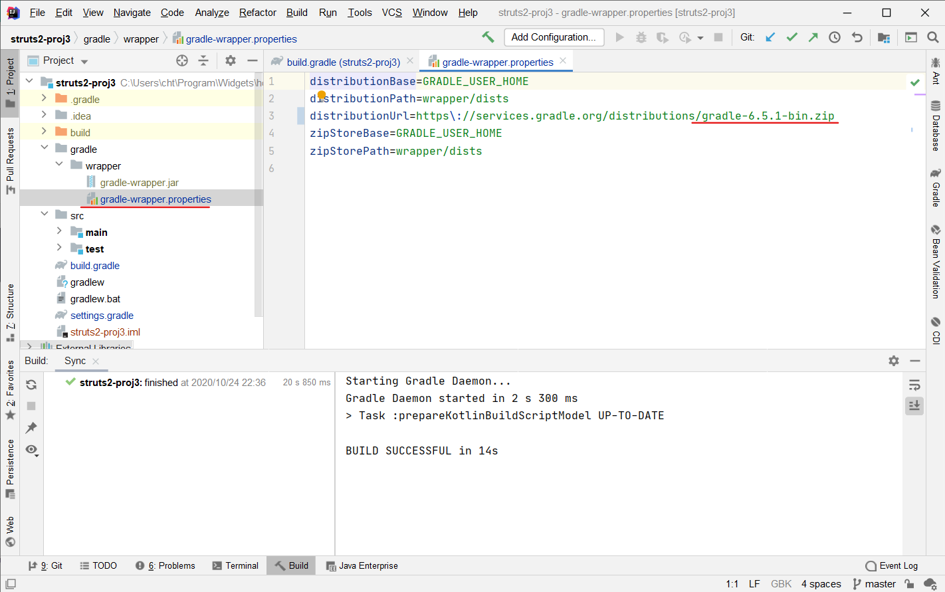Open Build panel settings gear

pyautogui.click(x=894, y=361)
